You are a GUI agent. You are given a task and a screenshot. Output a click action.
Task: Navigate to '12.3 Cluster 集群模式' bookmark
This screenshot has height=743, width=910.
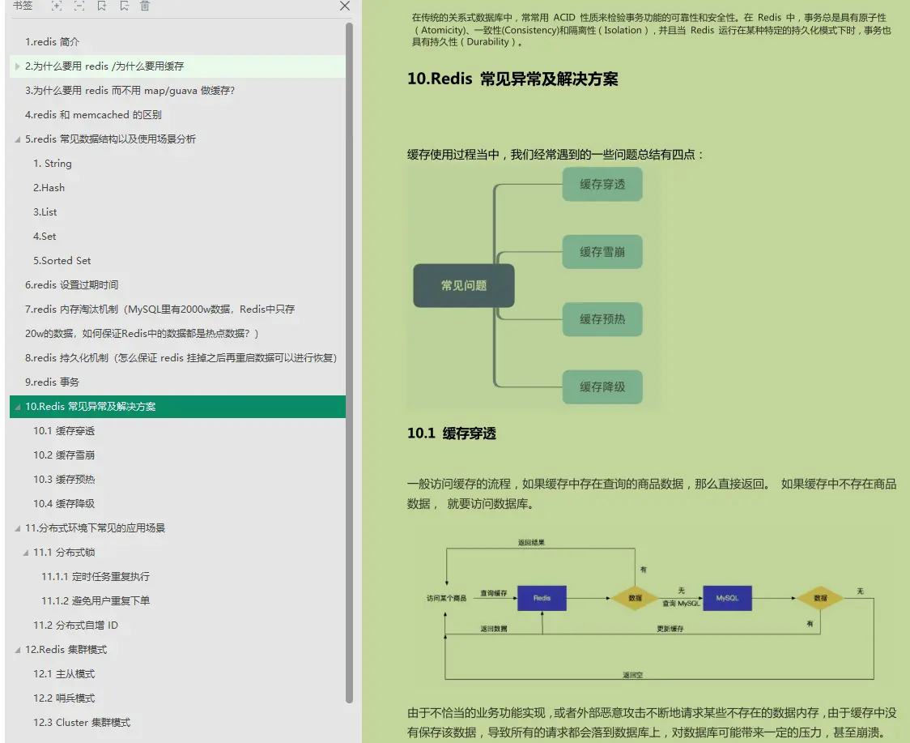click(x=81, y=723)
